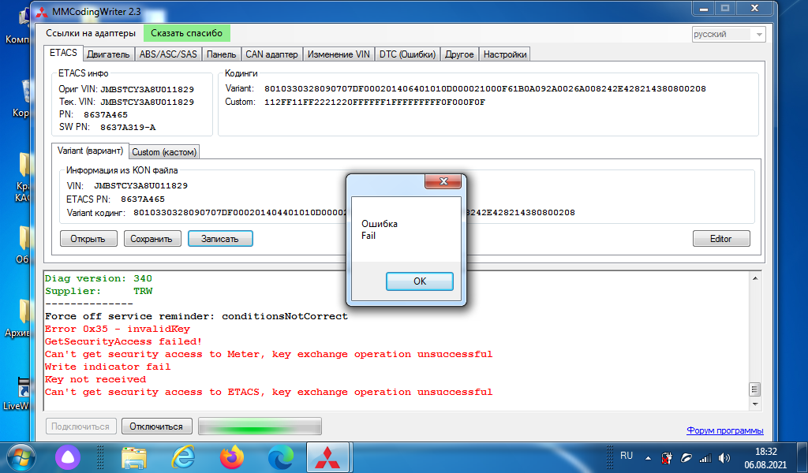Open the purple Alice assistant taskbar icon

(x=68, y=457)
